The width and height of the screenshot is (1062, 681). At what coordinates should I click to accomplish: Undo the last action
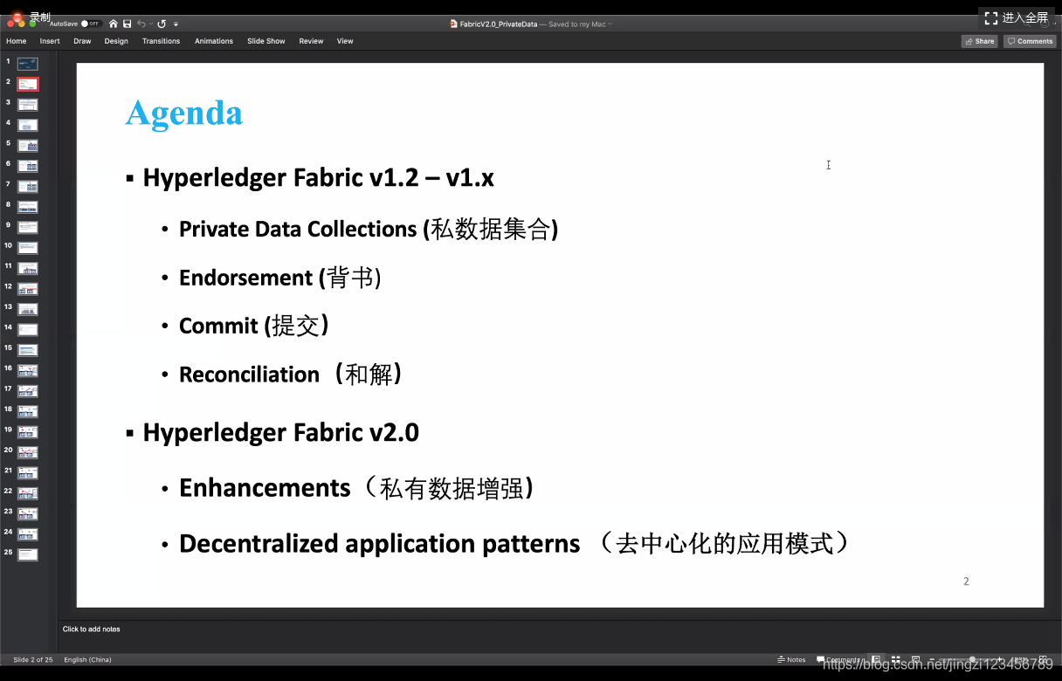[x=141, y=24]
